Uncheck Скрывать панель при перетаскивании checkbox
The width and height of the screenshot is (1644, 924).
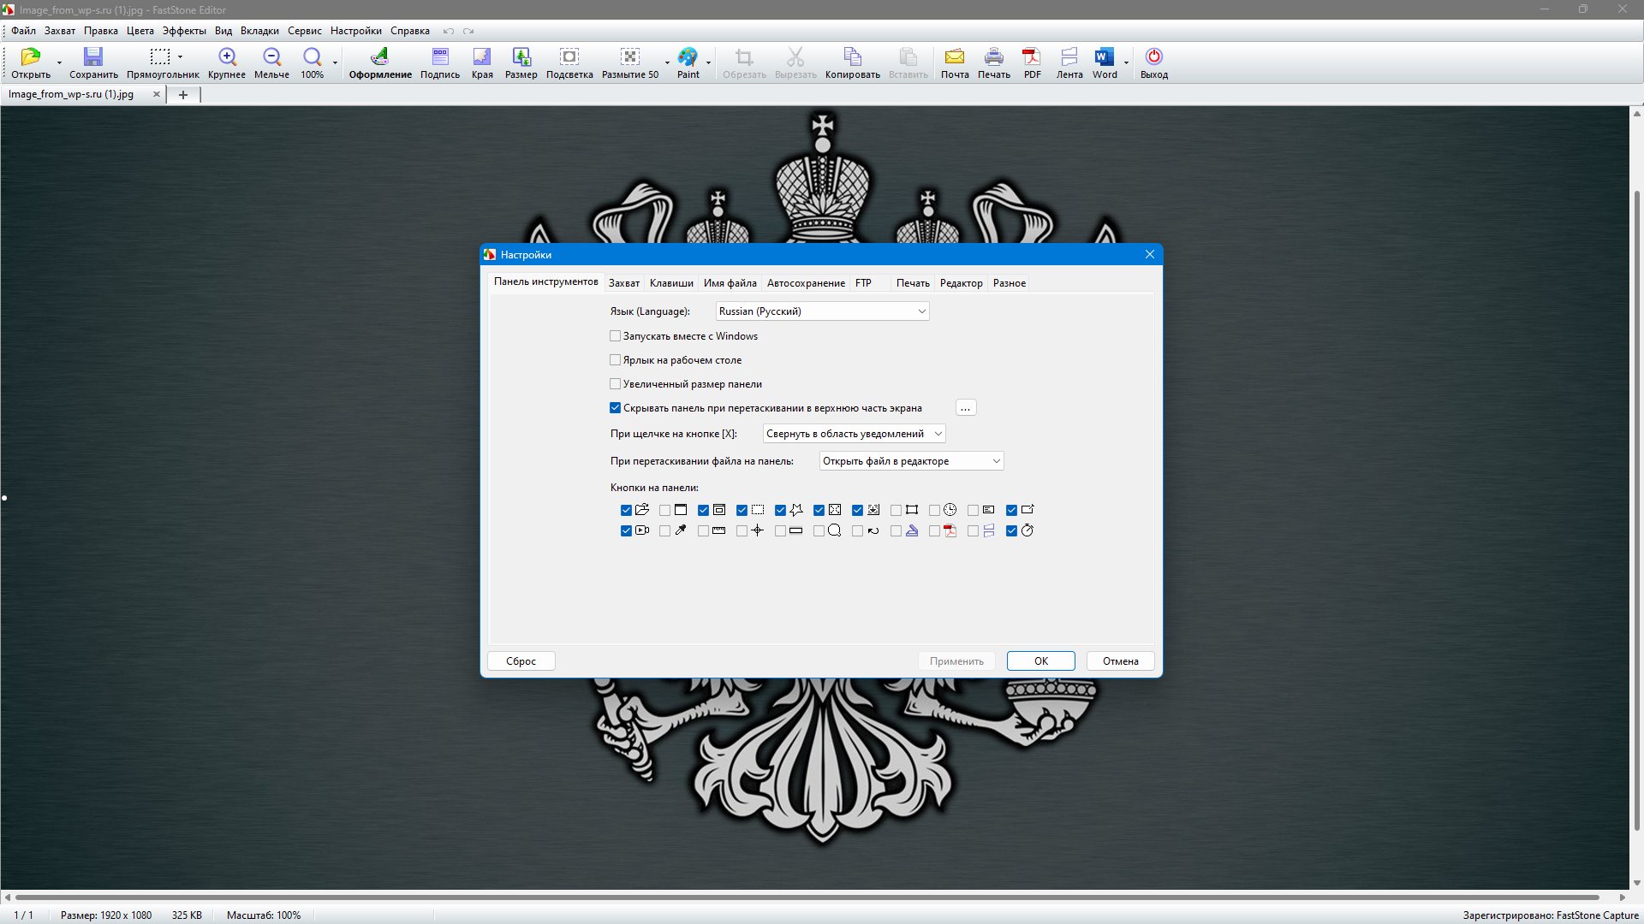tap(615, 408)
